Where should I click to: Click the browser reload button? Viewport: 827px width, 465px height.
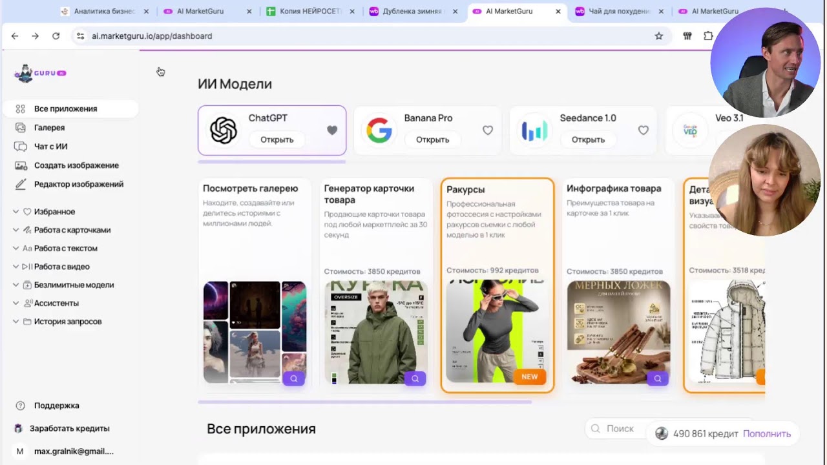56,36
